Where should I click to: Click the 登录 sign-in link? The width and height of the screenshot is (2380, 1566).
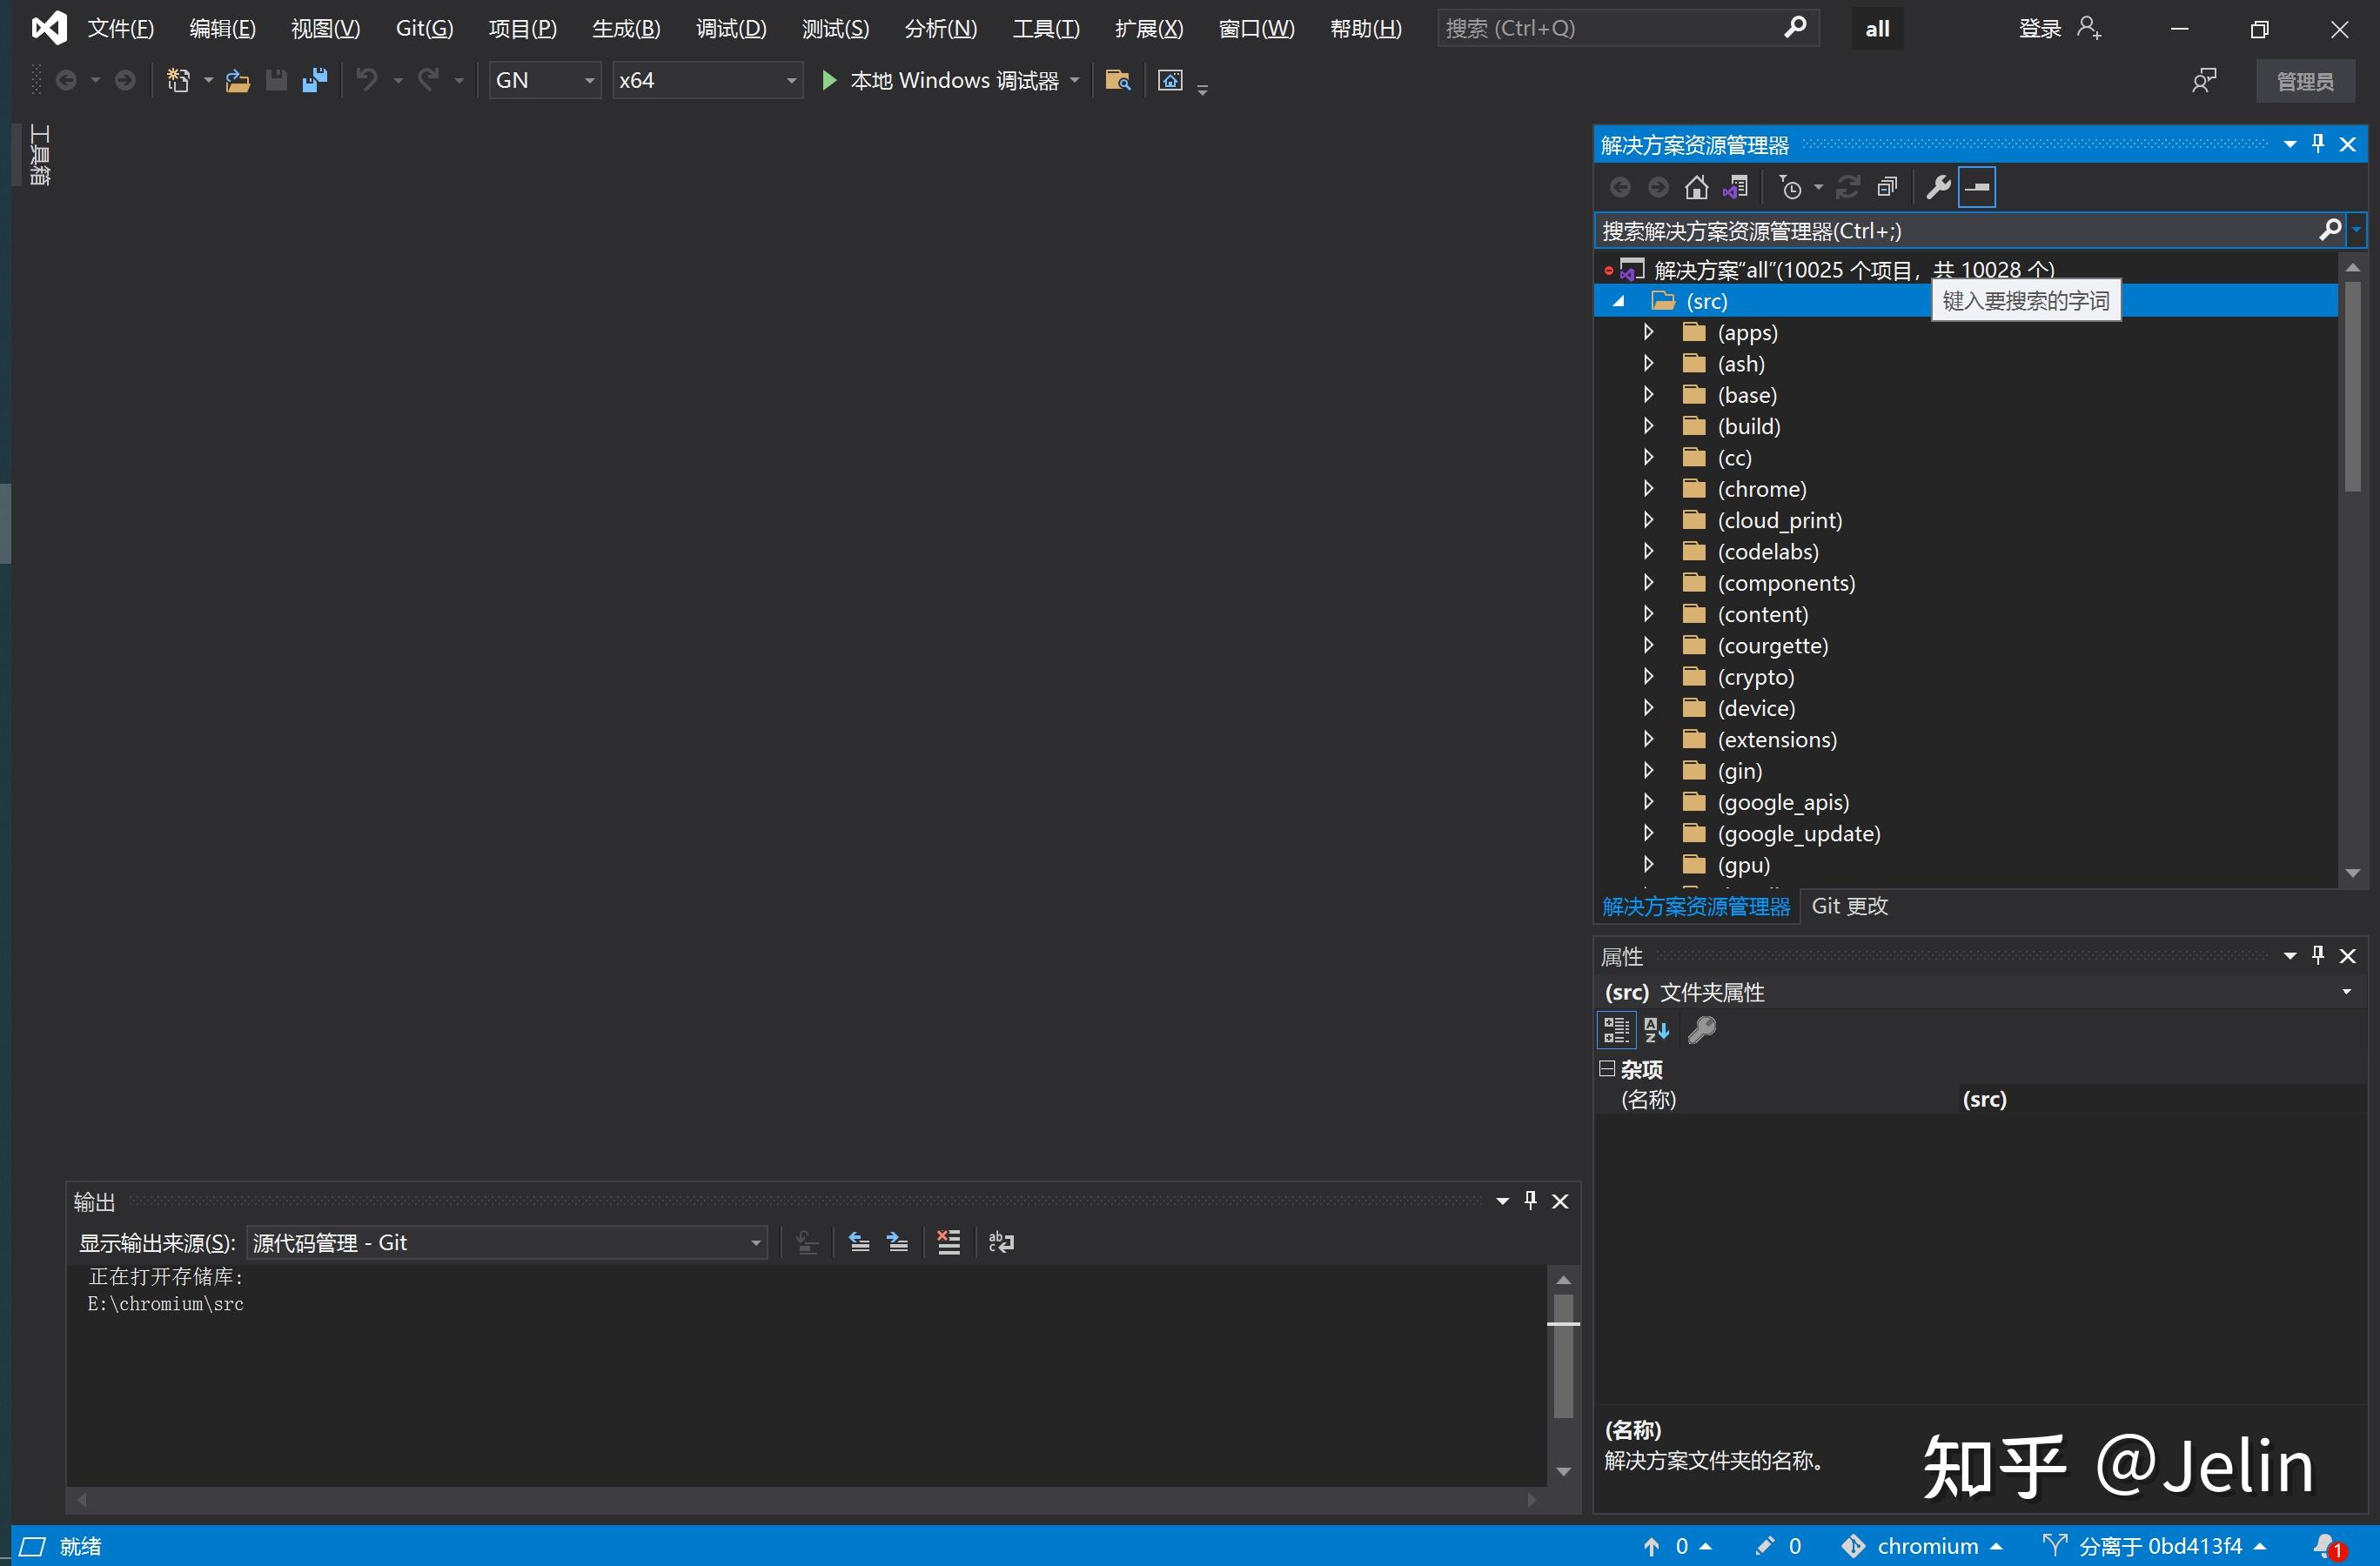tap(2039, 28)
